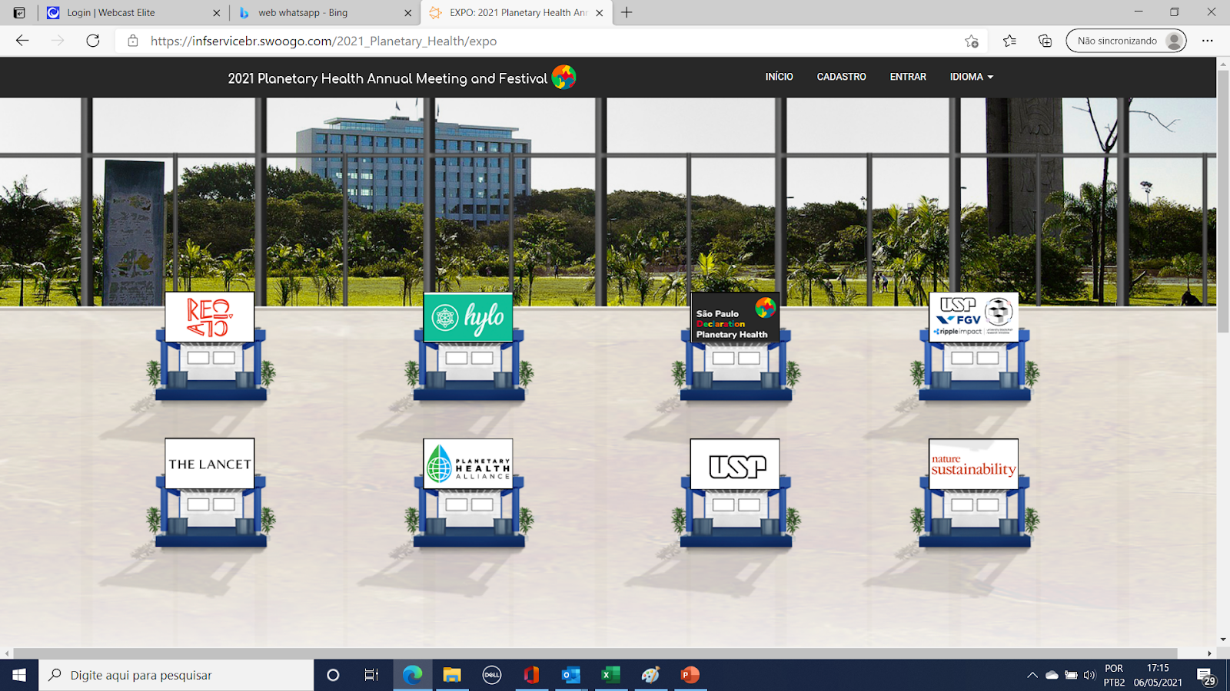1230x691 pixels.
Task: Open OneDrive cloud tray icon
Action: click(x=1052, y=675)
